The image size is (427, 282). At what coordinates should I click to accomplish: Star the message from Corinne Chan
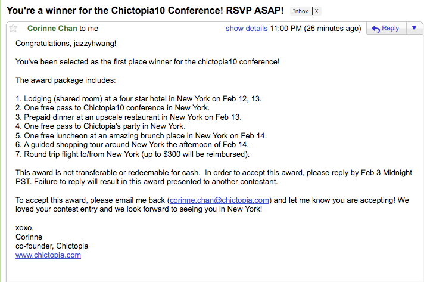pos(13,29)
